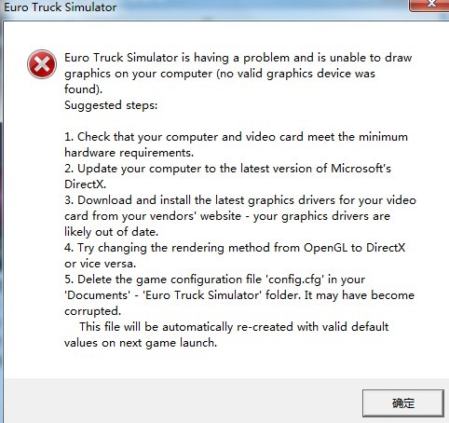Click the 'likely out of date.' line
Screen dimensions: 449x423
(111, 232)
